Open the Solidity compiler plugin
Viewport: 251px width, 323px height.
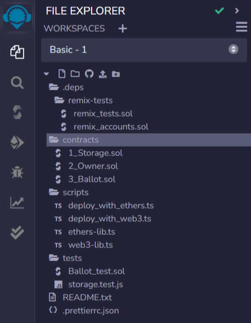point(17,113)
